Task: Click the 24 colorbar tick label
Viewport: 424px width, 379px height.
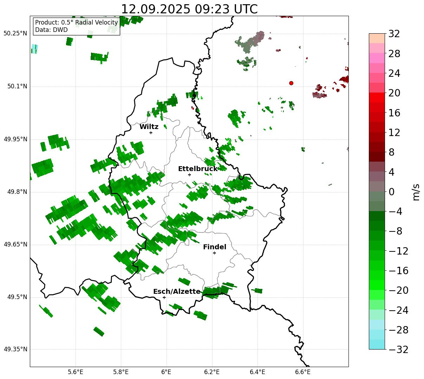Action: coord(394,74)
